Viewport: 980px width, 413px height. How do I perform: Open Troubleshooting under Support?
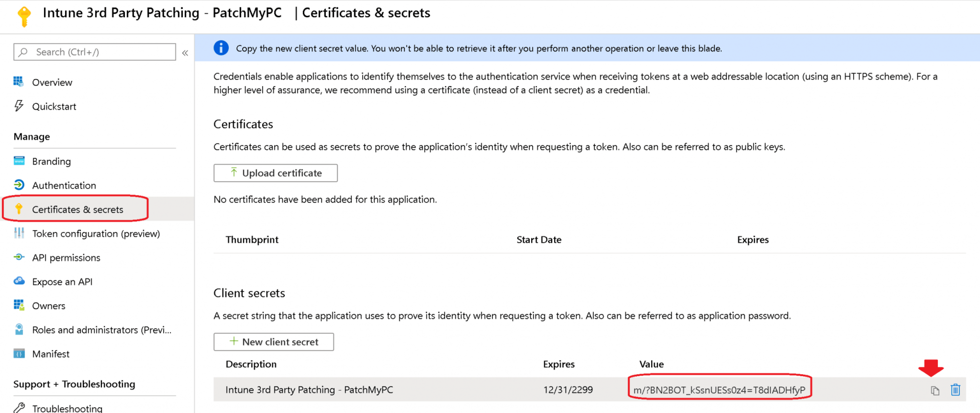[x=67, y=408]
